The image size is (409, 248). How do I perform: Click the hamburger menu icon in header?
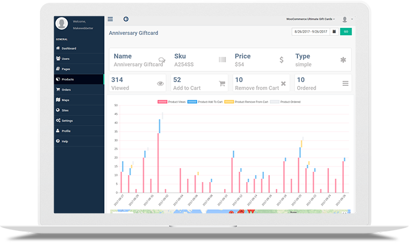tap(110, 19)
